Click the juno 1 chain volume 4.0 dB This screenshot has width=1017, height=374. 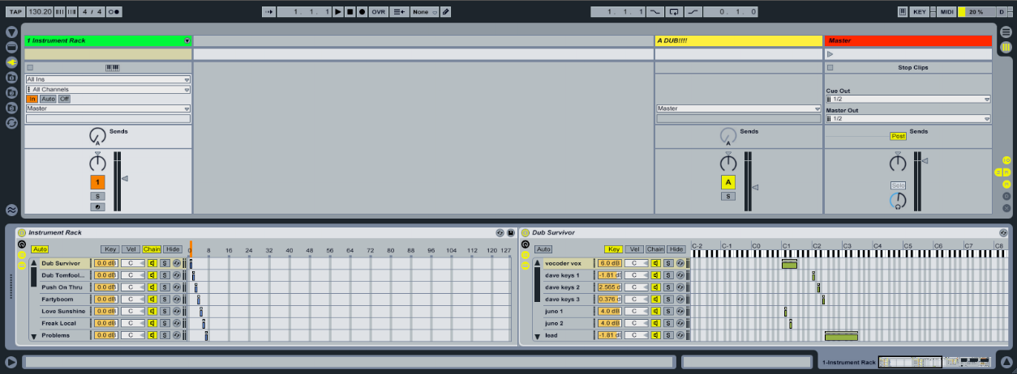(609, 312)
